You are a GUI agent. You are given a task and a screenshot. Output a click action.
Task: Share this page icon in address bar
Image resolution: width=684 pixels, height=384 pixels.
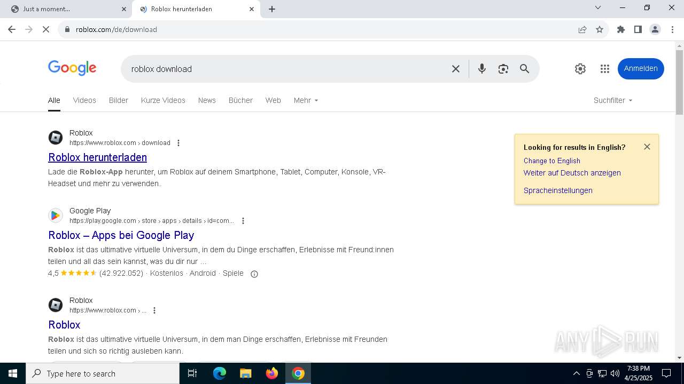point(582,29)
